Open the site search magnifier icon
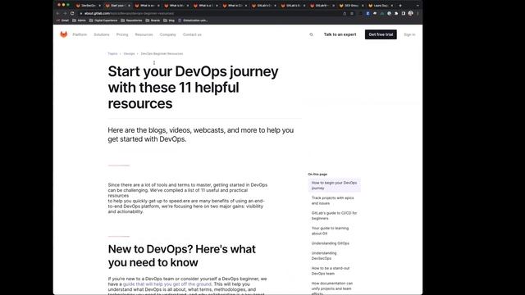The height and width of the screenshot is (295, 525). 311,34
